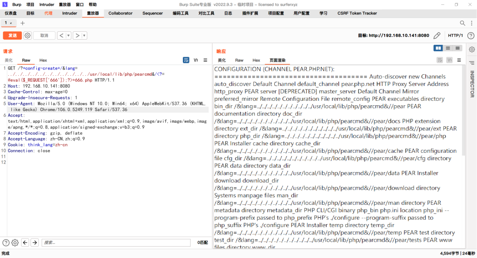Open the Intruder menu in menu bar
Screen dimensions: 477x258
click(46, 4)
